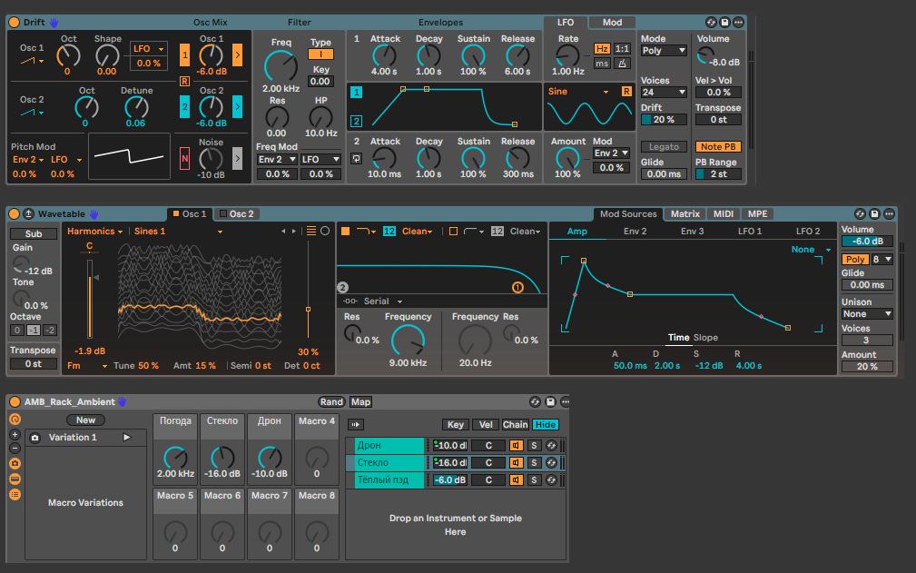Viewport: 916px width, 573px height.
Task: Click the Drift device save preset icon
Action: 725,22
